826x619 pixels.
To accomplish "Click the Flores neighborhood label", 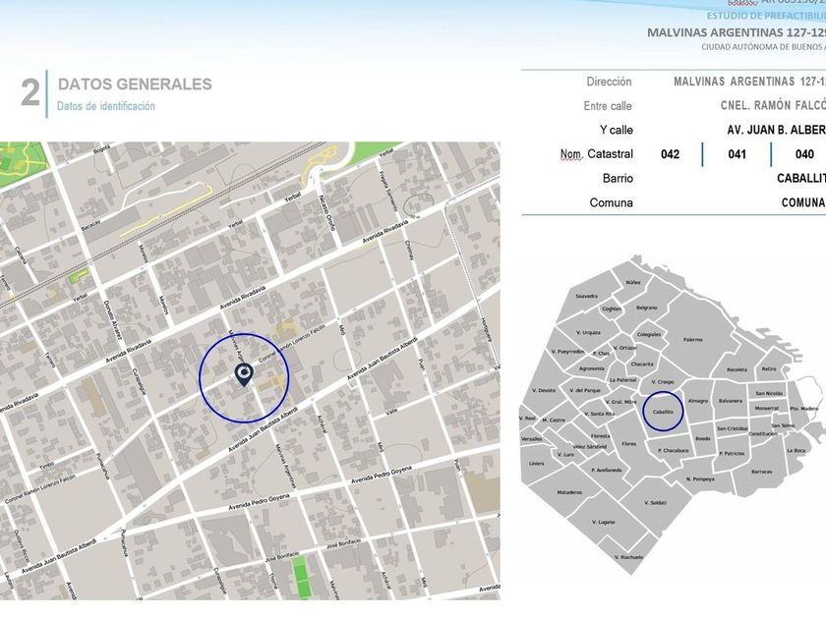I will tap(629, 444).
